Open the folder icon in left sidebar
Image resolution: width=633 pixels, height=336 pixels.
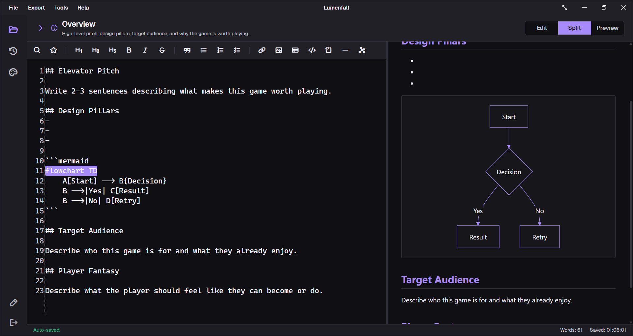13,30
